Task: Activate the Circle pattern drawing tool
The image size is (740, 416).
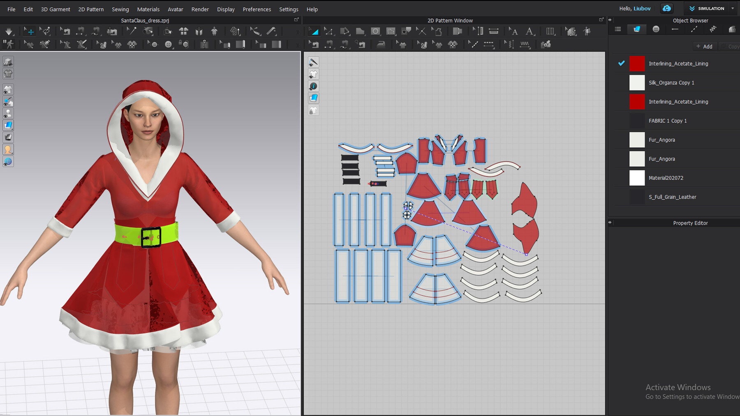Action: coord(375,31)
